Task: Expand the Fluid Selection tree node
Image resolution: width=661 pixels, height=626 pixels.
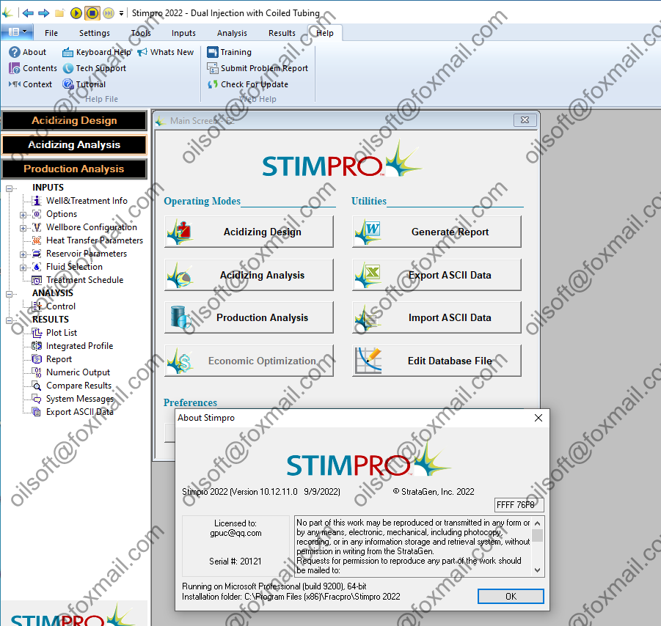Action: tap(23, 268)
